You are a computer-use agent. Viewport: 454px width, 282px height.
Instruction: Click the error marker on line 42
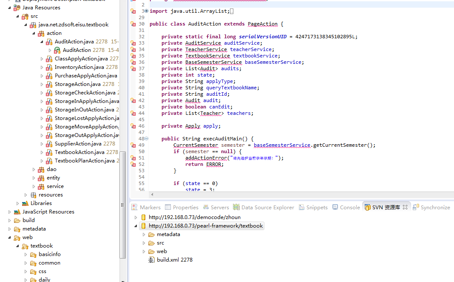tap(133, 100)
